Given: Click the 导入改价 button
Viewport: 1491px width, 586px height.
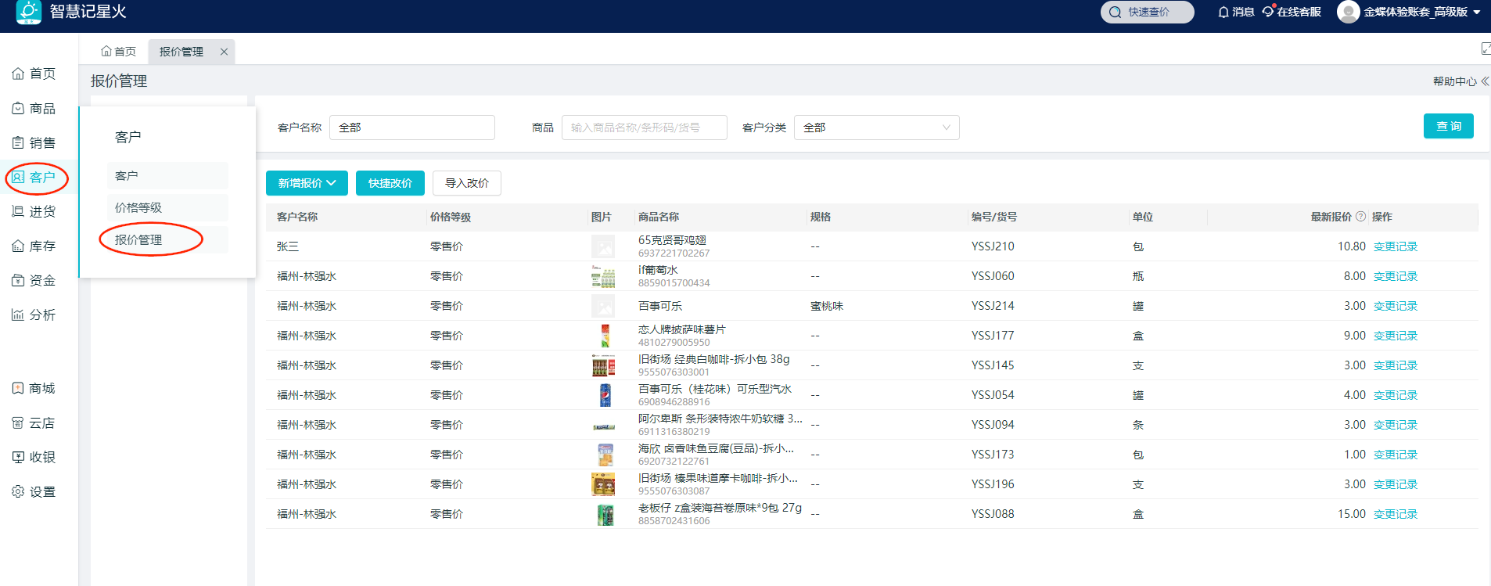Looking at the screenshot, I should (x=467, y=183).
